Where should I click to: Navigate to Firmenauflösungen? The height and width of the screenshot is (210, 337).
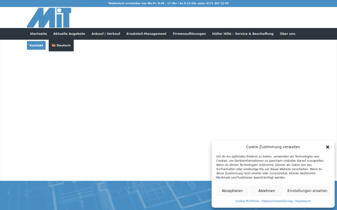(189, 34)
